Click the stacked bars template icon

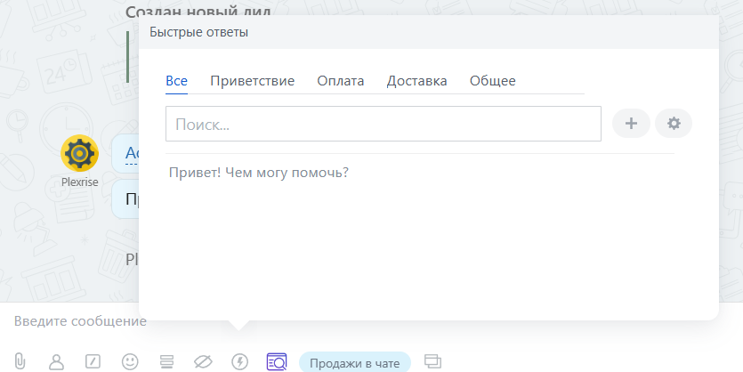click(166, 361)
